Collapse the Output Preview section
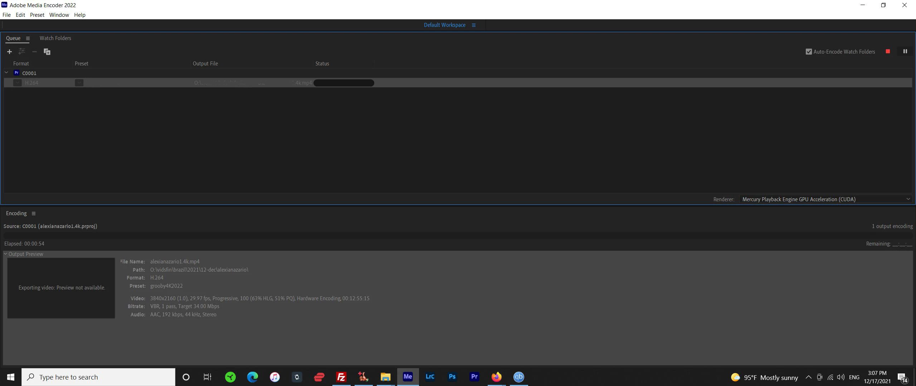916x386 pixels. pyautogui.click(x=5, y=254)
